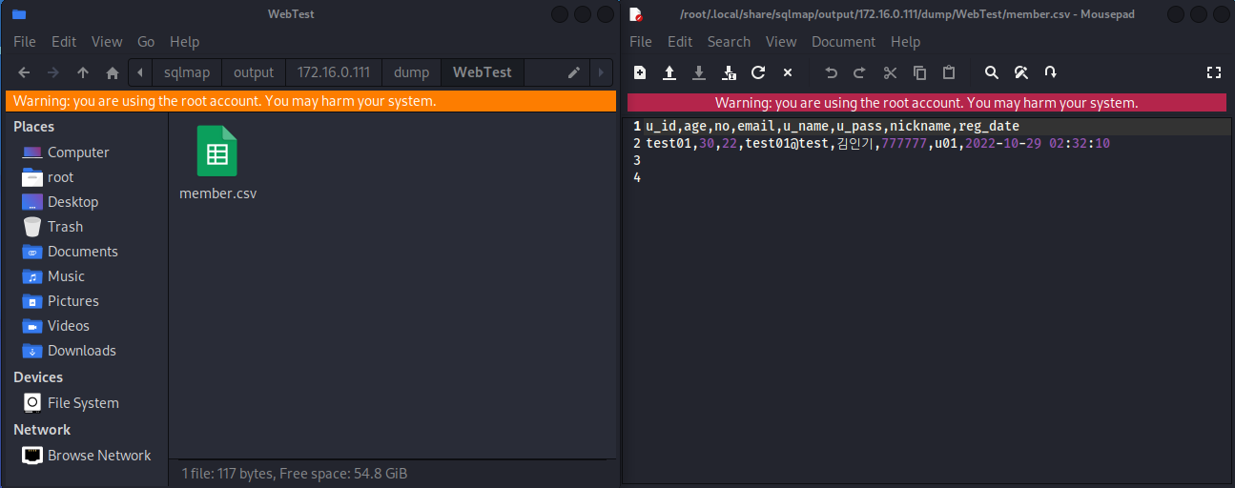This screenshot has width=1235, height=488.
Task: Click empty line 4 in Mousepad
Action: pos(936,178)
